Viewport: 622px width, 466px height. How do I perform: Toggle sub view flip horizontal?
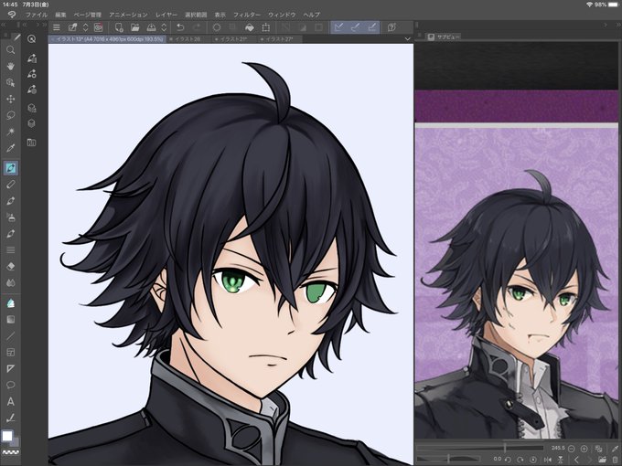(x=548, y=460)
